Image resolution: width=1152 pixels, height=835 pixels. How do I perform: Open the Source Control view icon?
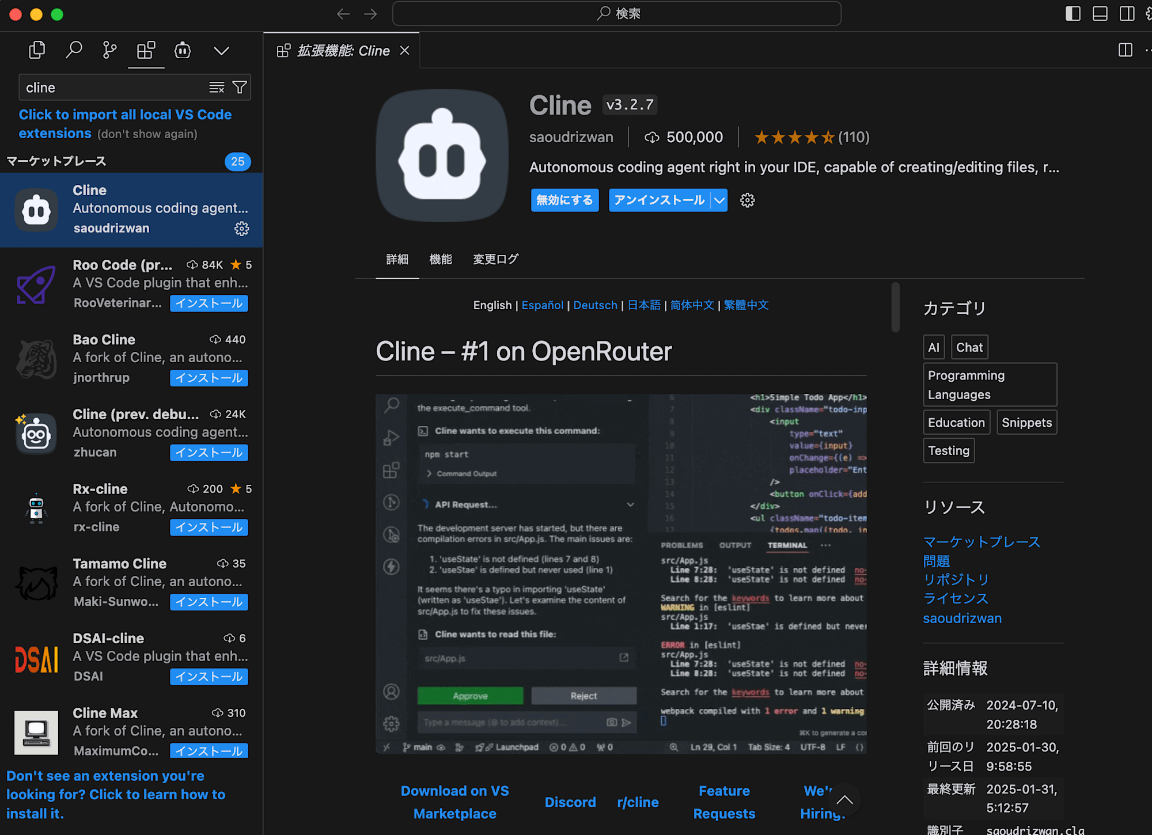click(109, 51)
